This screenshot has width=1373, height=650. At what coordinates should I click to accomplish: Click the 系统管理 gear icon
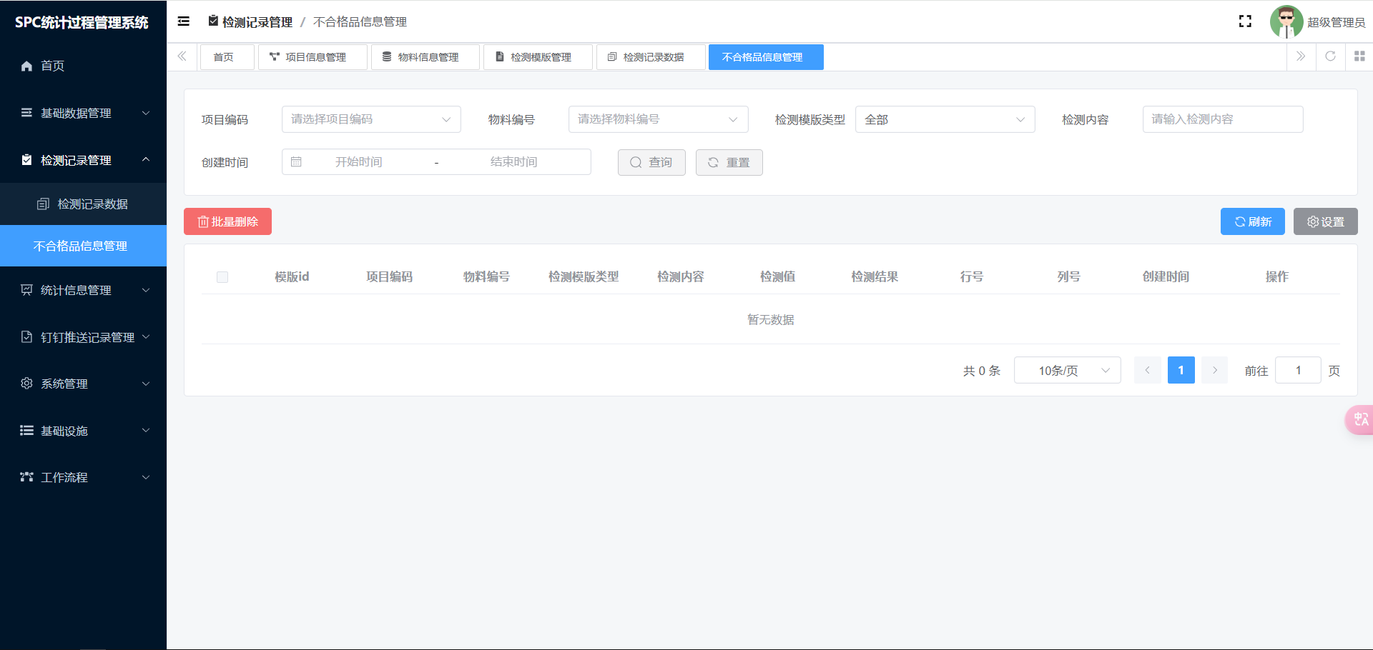(x=26, y=384)
